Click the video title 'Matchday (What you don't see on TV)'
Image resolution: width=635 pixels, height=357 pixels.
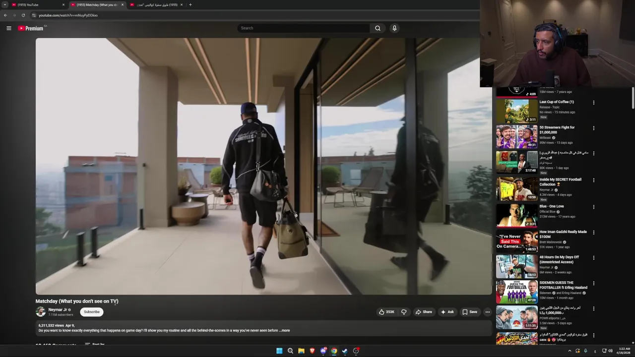point(77,301)
